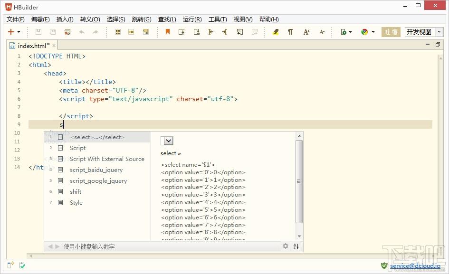
Task: Click the Chrome browser preview icon
Action: click(364, 32)
